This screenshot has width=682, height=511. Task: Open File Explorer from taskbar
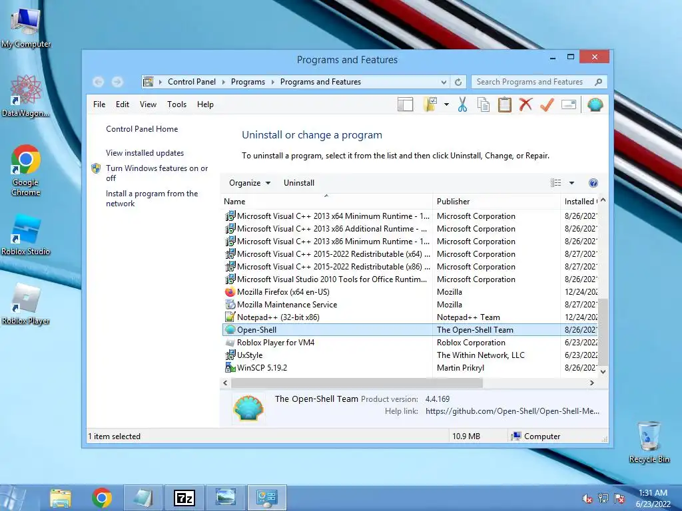[61, 498]
